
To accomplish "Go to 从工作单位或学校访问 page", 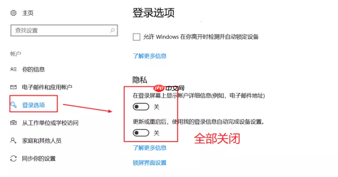I will [x=50, y=123].
